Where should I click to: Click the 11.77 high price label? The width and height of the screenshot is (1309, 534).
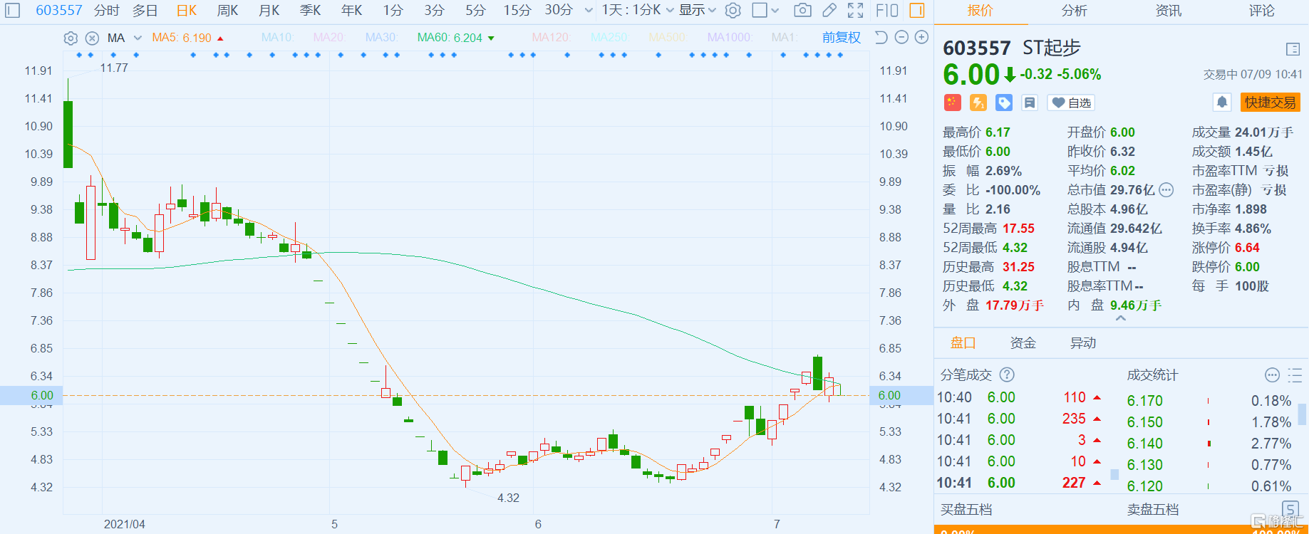click(x=114, y=68)
